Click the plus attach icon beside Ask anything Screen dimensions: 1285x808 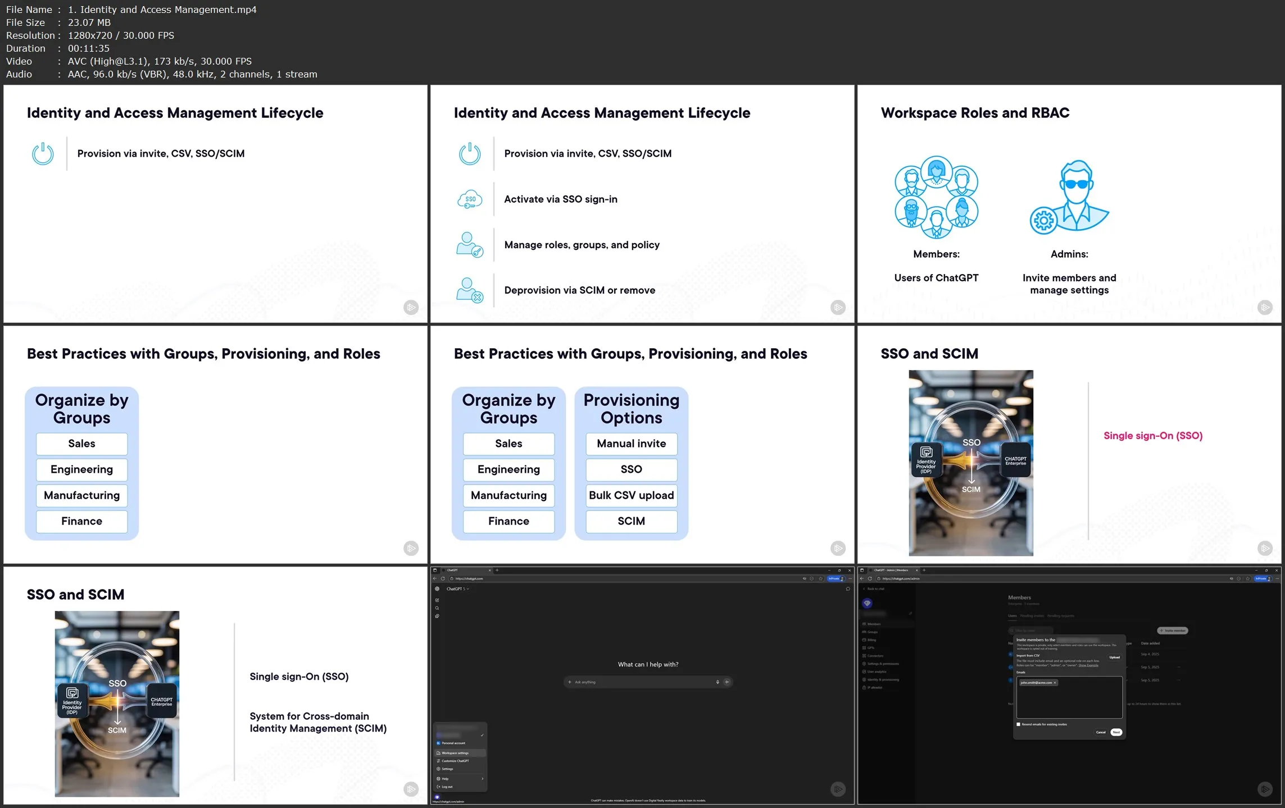tap(569, 682)
